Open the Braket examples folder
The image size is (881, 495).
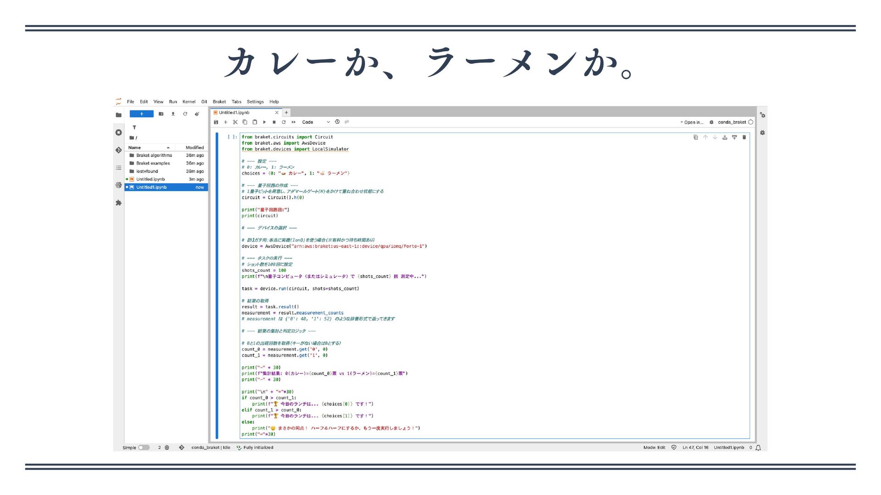(153, 163)
